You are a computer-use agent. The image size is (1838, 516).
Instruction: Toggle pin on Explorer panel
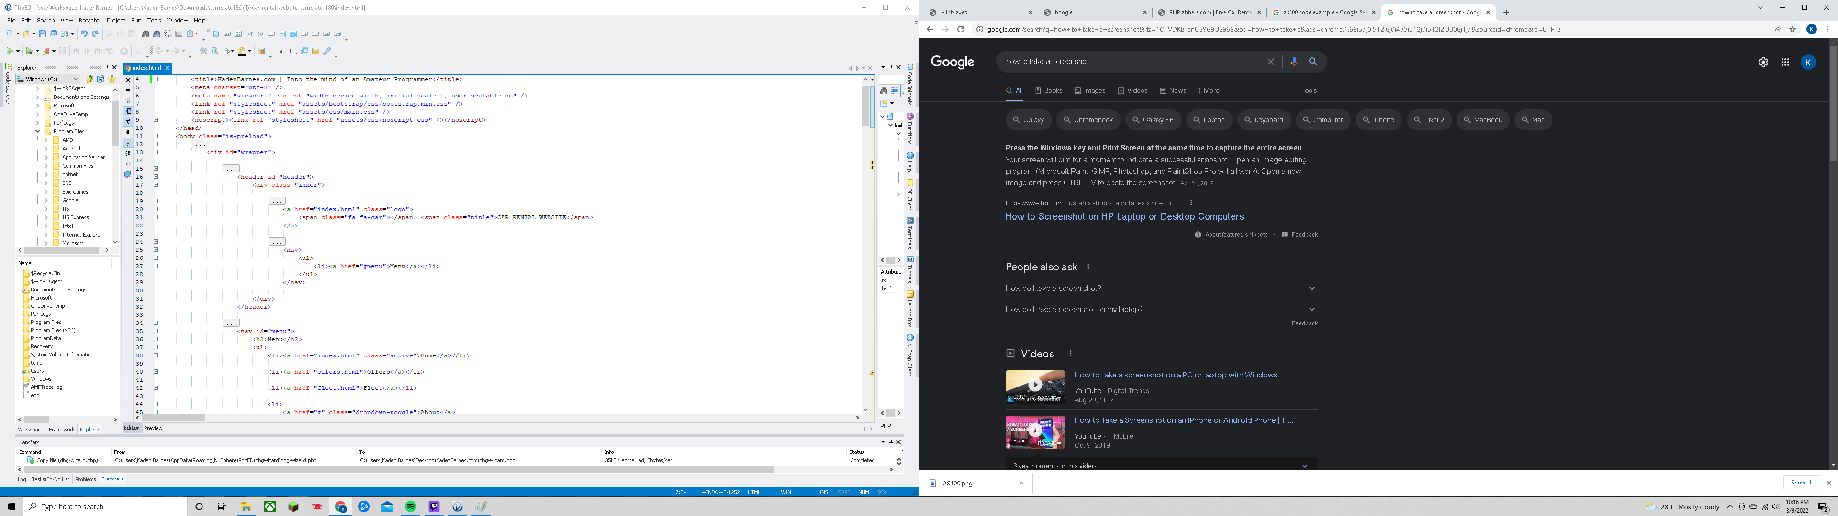click(107, 68)
